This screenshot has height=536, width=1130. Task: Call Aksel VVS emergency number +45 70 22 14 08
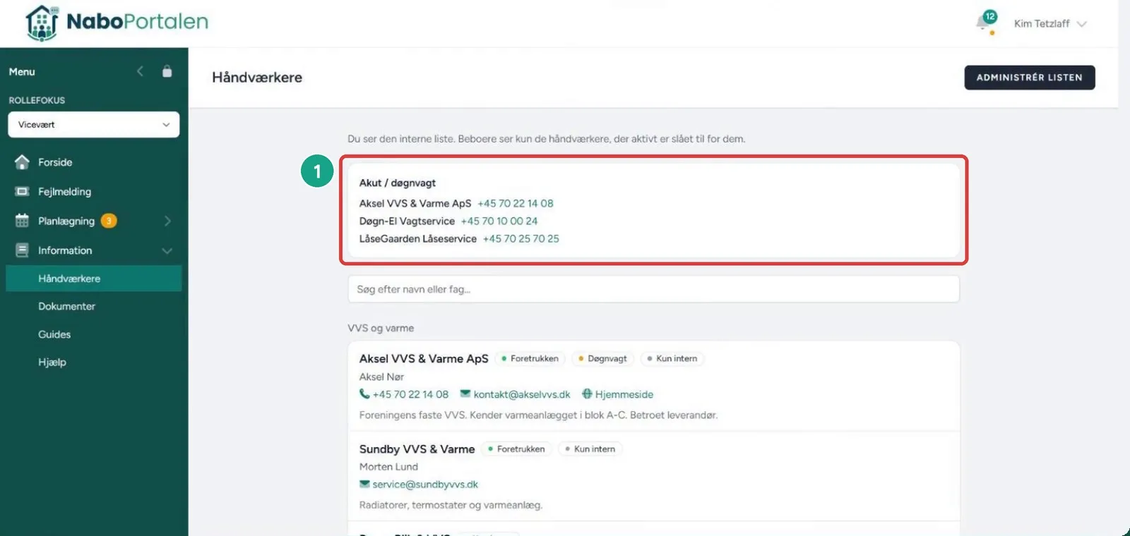[x=516, y=203]
